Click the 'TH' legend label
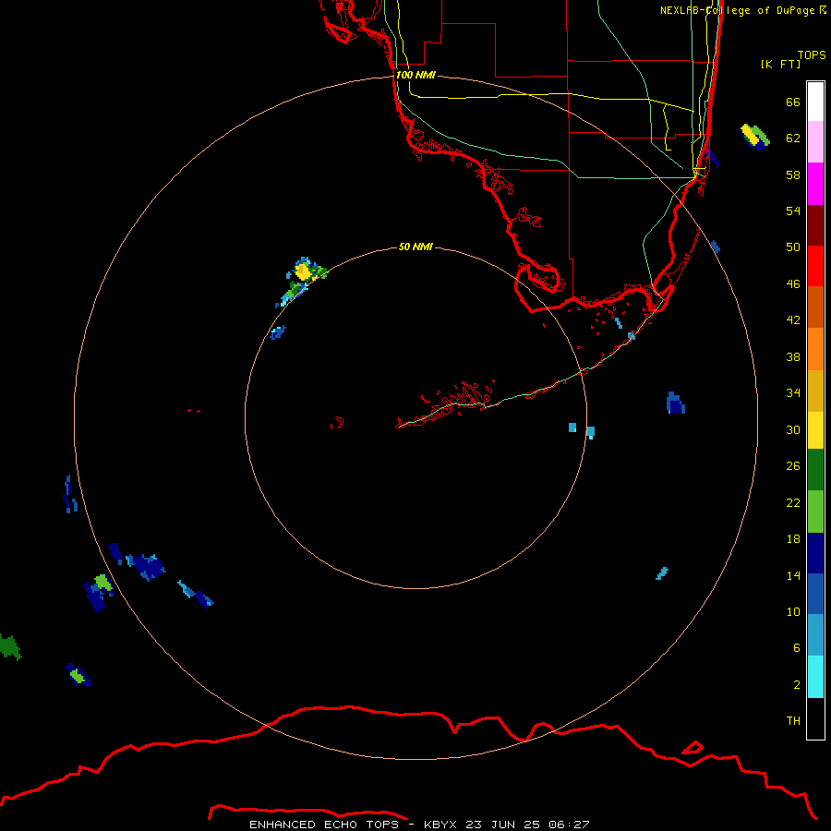This screenshot has height=831, width=831. click(x=793, y=721)
